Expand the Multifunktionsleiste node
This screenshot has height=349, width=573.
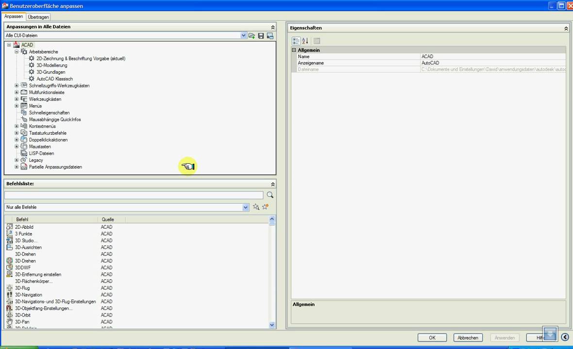click(17, 92)
